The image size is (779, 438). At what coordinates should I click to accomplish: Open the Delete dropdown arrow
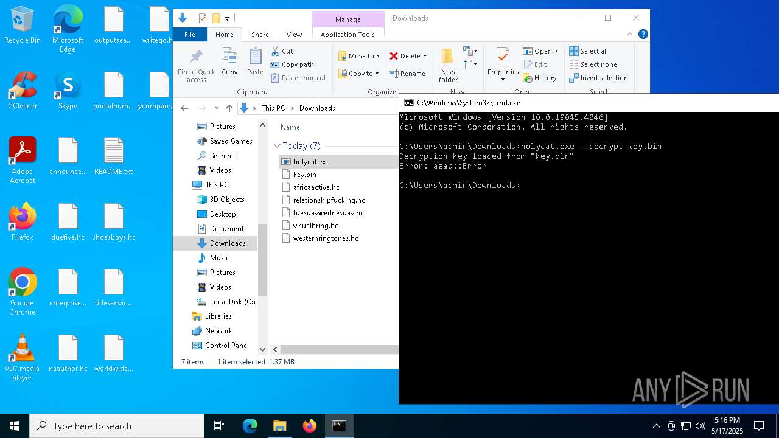tap(425, 56)
